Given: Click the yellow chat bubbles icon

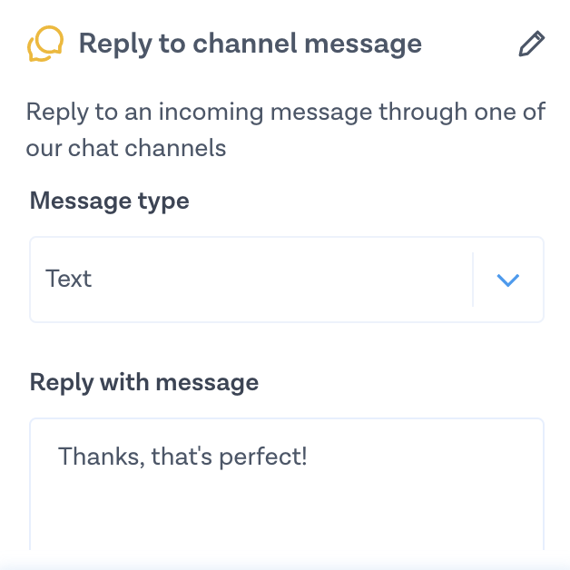Looking at the screenshot, I should point(45,44).
